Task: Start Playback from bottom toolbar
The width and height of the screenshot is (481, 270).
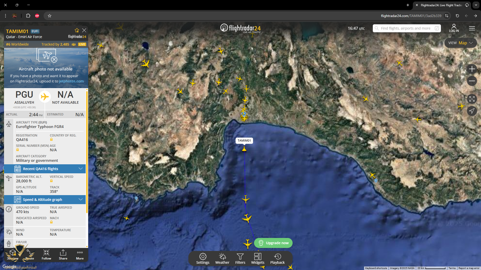Action: point(277,258)
